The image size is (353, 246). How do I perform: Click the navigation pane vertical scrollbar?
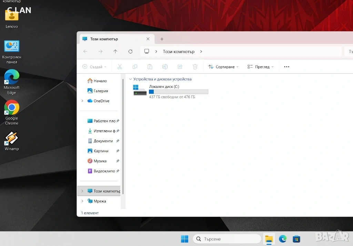123,138
